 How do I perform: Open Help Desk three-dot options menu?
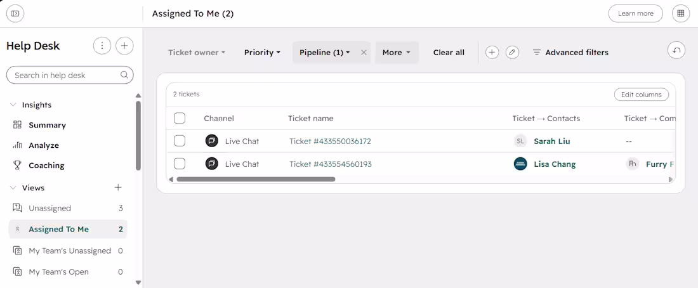pyautogui.click(x=102, y=46)
